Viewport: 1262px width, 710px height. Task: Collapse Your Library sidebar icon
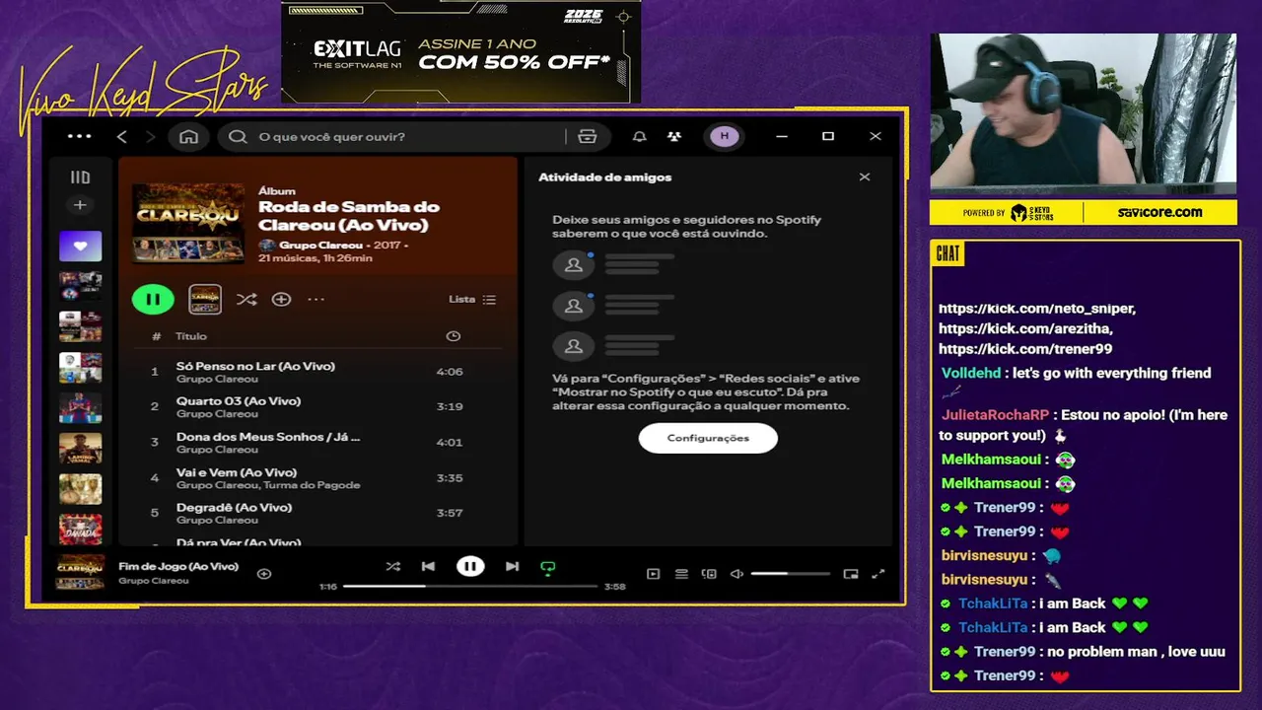pyautogui.click(x=80, y=177)
